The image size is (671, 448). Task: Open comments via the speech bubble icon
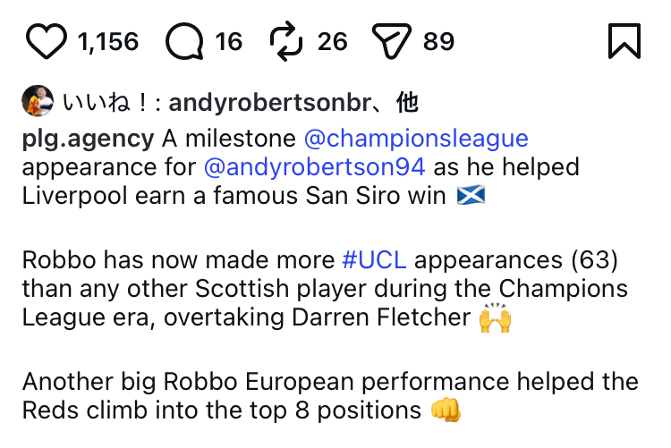[x=185, y=41]
